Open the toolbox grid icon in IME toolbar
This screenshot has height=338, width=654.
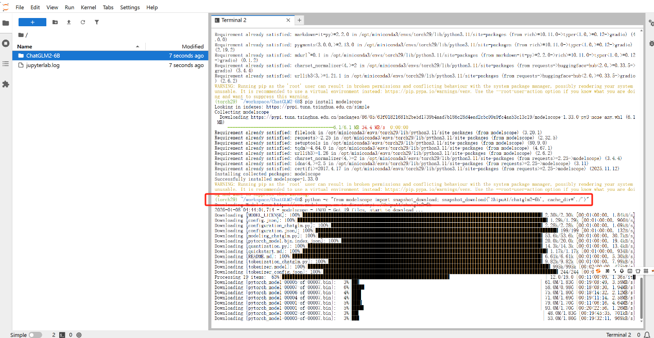click(x=645, y=271)
